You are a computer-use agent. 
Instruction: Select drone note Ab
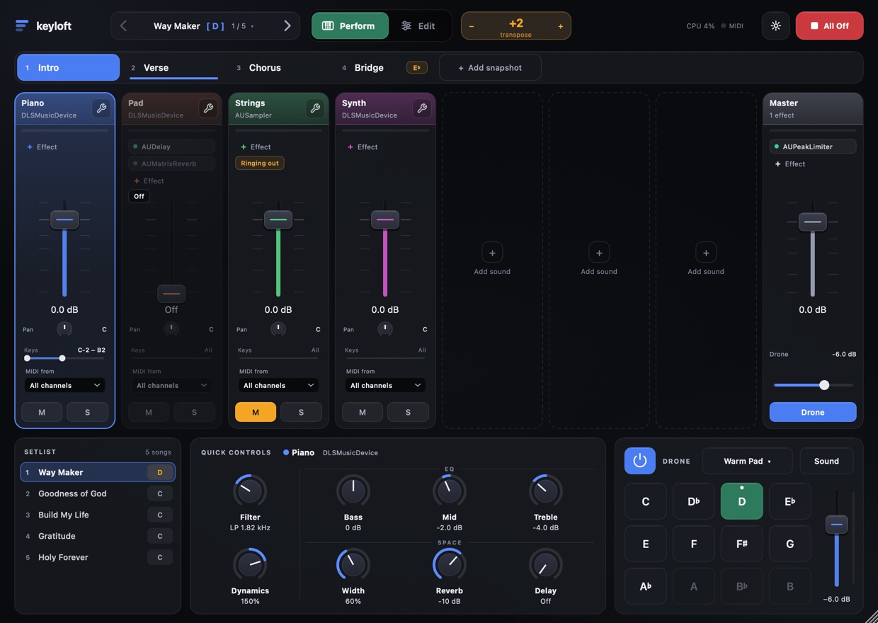tap(645, 586)
